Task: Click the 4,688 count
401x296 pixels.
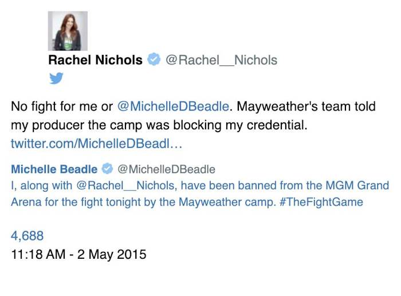Action: pyautogui.click(x=27, y=236)
